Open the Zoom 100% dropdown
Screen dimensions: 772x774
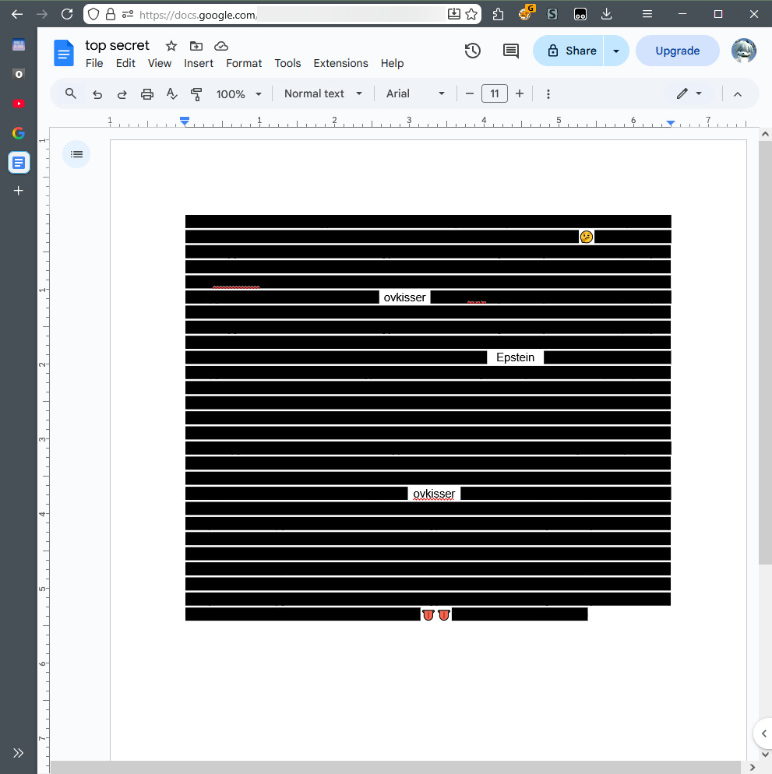238,94
